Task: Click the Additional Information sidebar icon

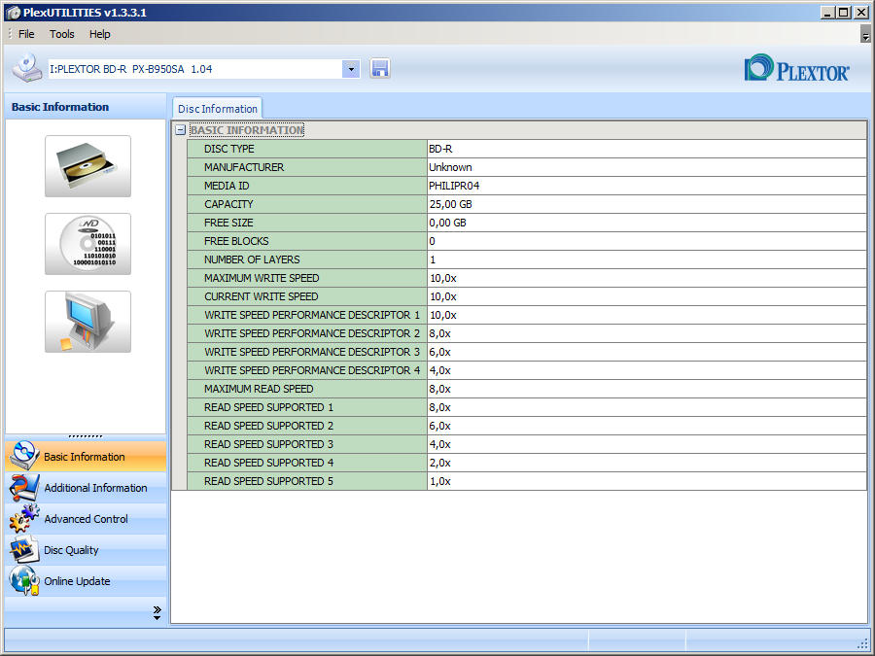Action: coord(24,488)
